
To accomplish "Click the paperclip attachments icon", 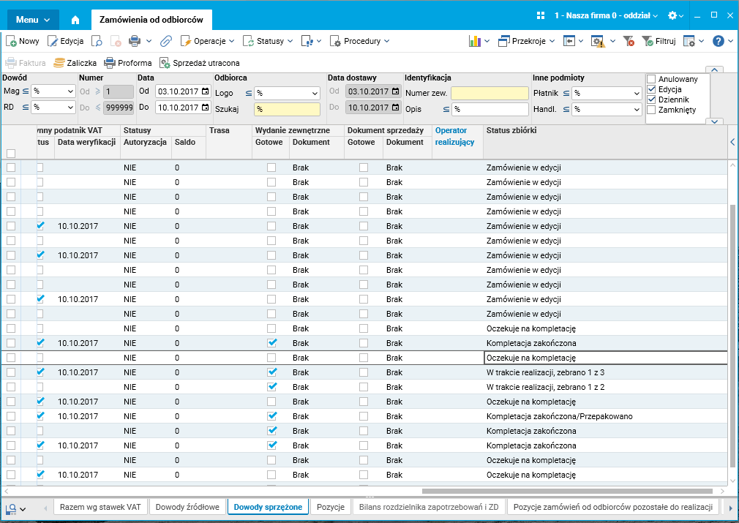I will 166,42.
